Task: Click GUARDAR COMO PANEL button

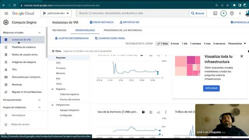Action: (110, 38)
